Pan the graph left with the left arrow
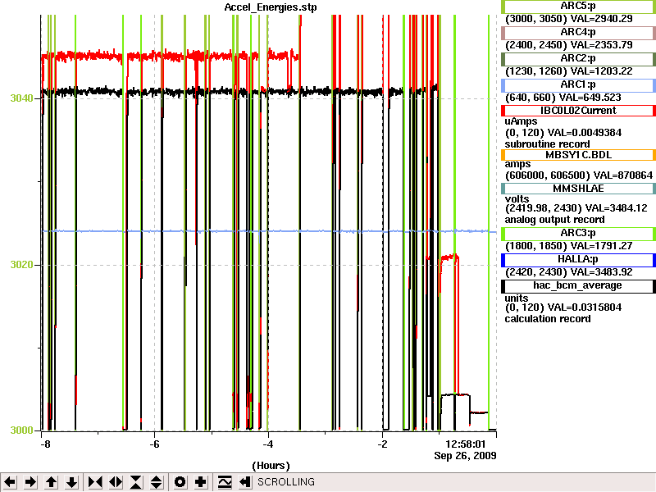The width and height of the screenshot is (656, 492). 10,482
